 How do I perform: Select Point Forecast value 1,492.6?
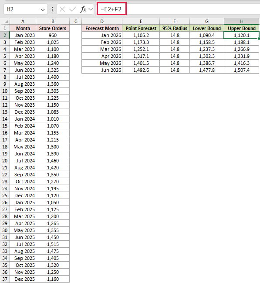[141, 70]
